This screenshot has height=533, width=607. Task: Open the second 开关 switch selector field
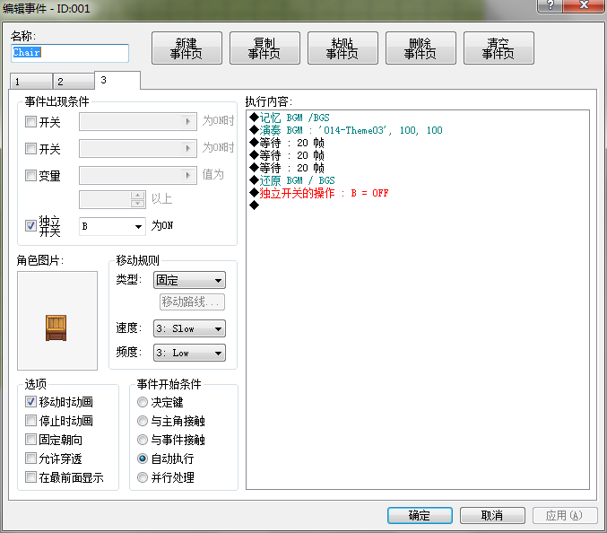pyautogui.click(x=138, y=148)
